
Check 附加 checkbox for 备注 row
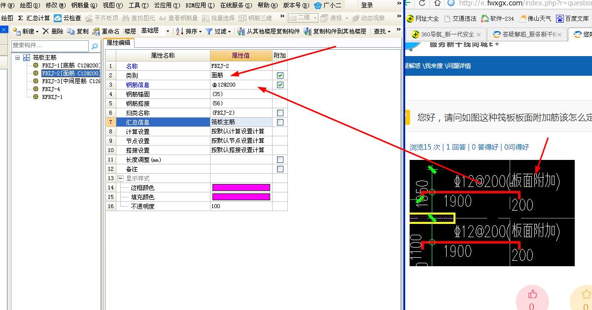(280, 169)
